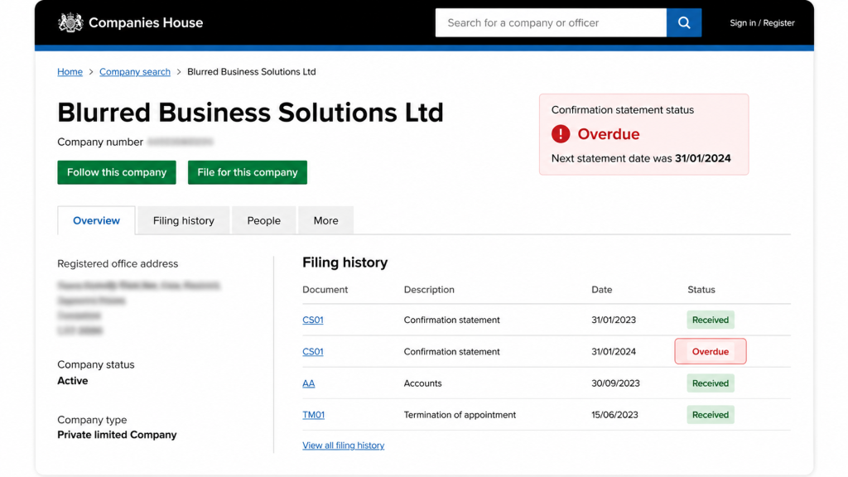Screen dimensions: 848x477
Task: Click 'Termination of appointment' description cell
Action: point(460,415)
